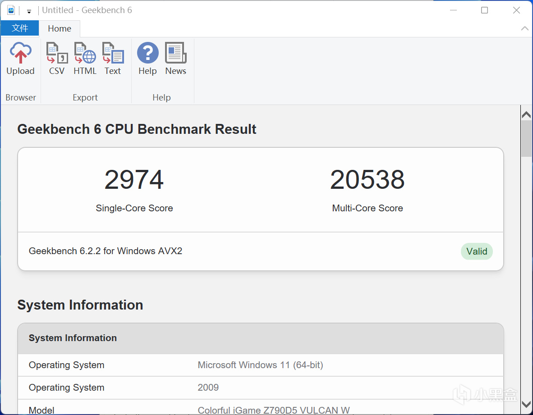The height and width of the screenshot is (415, 533).
Task: Switch to the Home ribbon tab
Action: (x=60, y=29)
